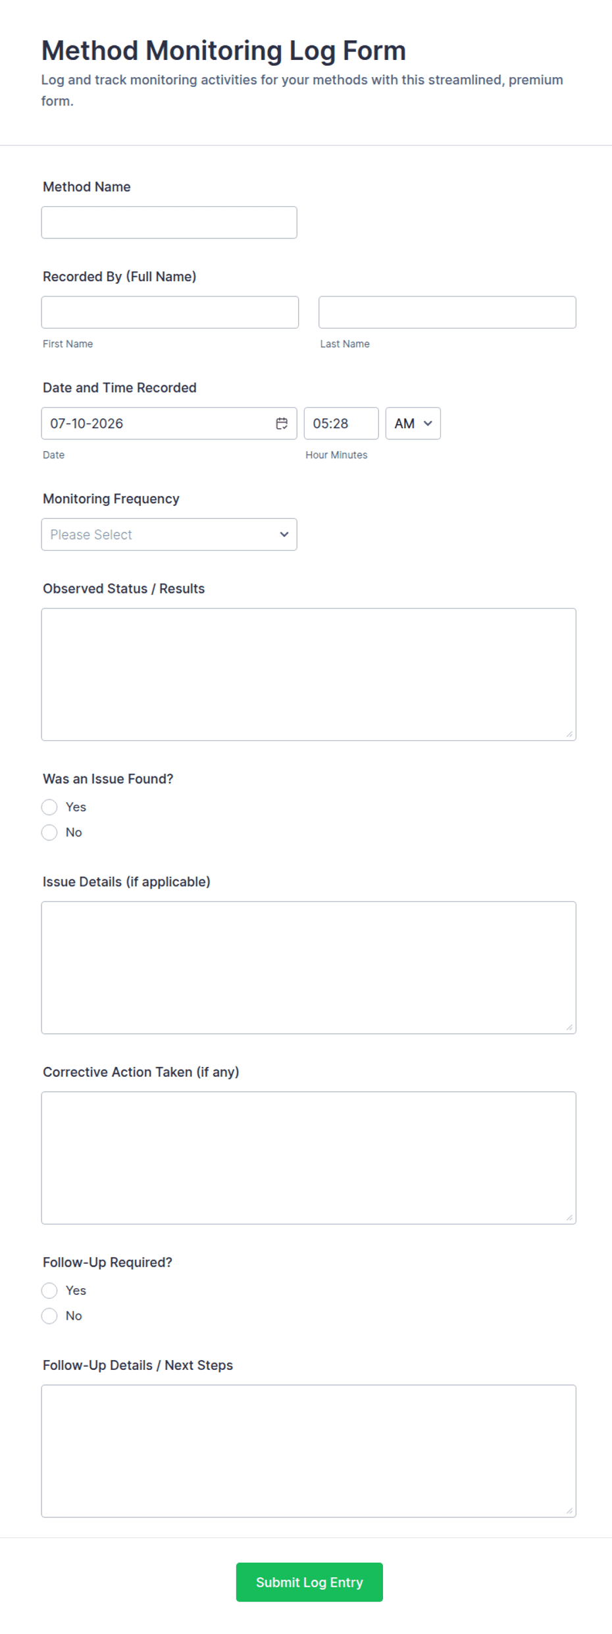Focus the Last Name text box

point(447,312)
